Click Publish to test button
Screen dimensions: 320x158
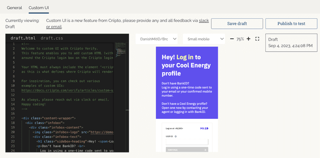291,24
